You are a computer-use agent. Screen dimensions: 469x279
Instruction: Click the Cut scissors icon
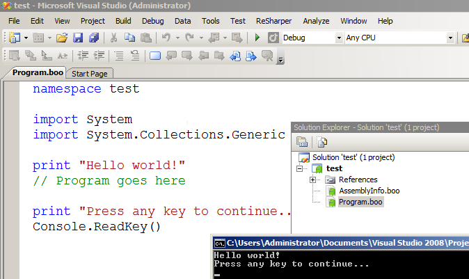[113, 38]
